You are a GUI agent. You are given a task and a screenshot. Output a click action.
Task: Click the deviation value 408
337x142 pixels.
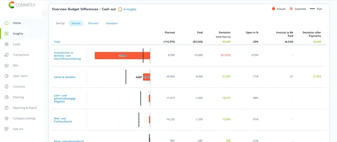pos(228,141)
